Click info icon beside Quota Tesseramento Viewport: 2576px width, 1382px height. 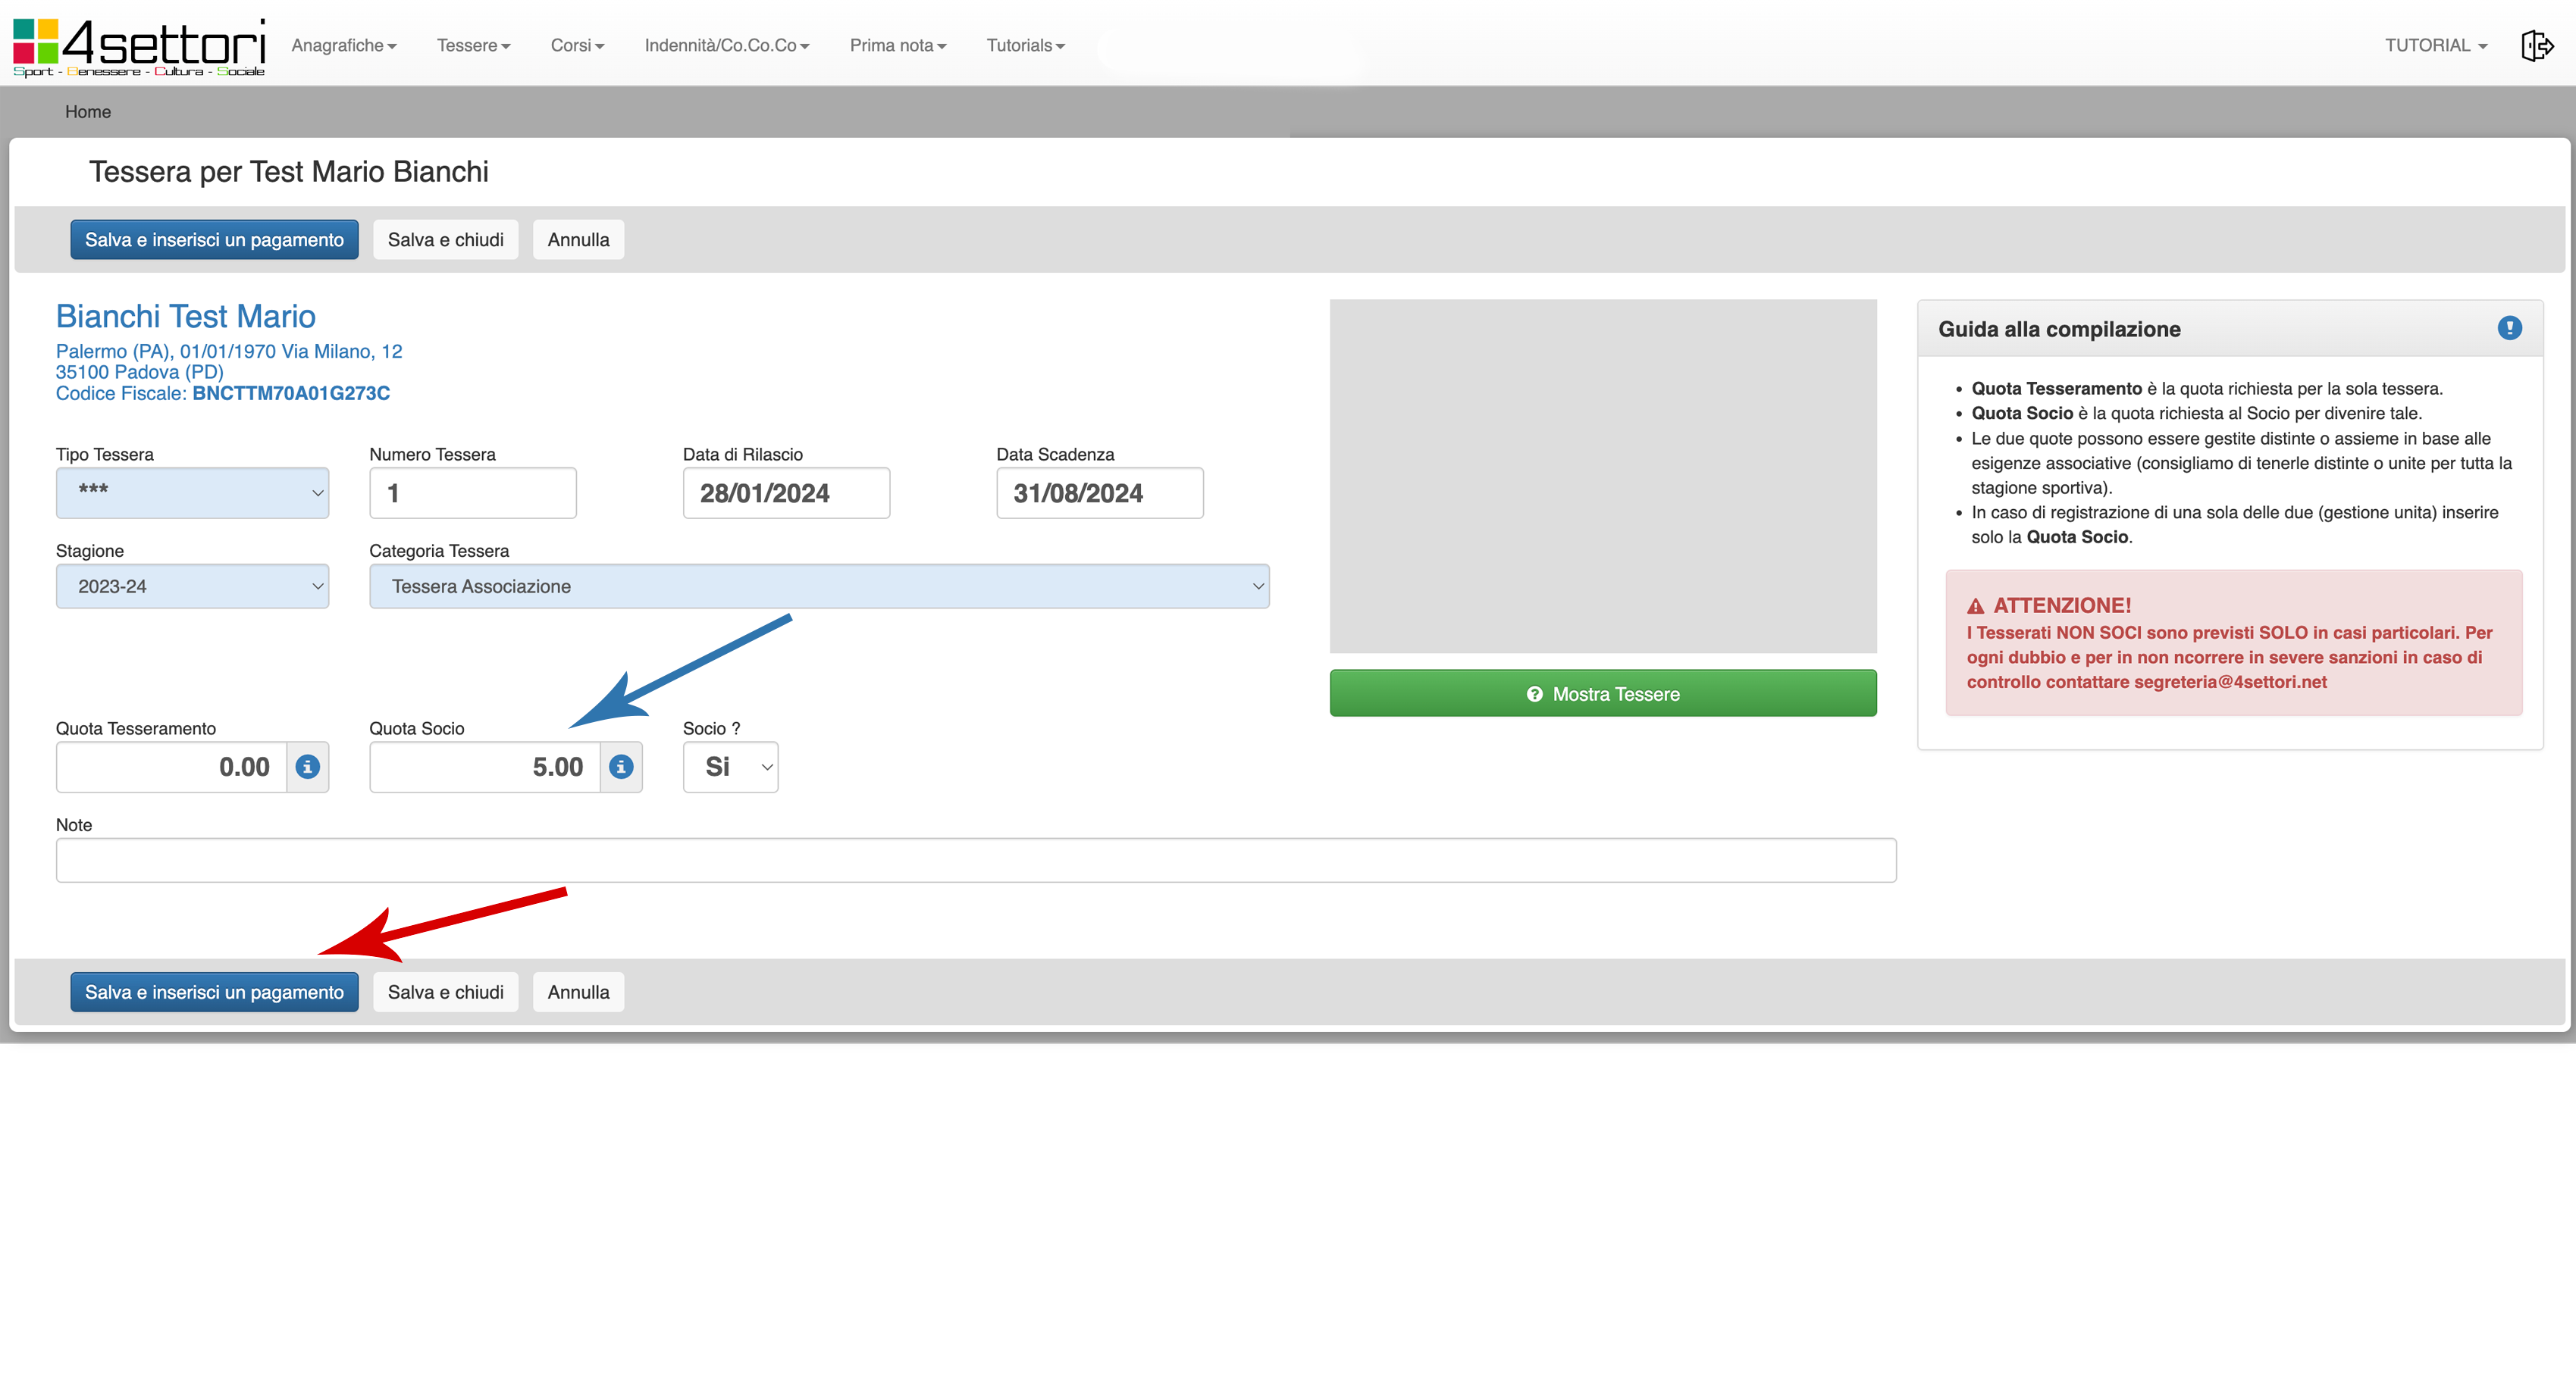pos(308,767)
